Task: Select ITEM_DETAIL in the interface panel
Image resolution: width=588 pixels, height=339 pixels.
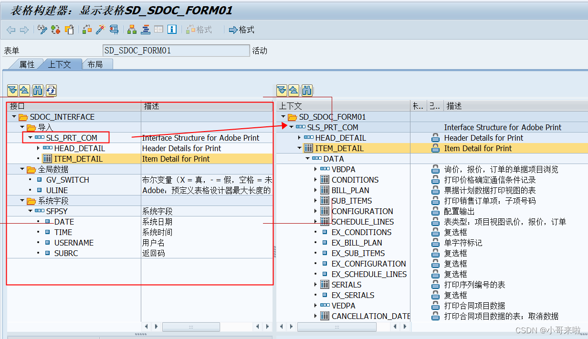Action: coord(78,159)
